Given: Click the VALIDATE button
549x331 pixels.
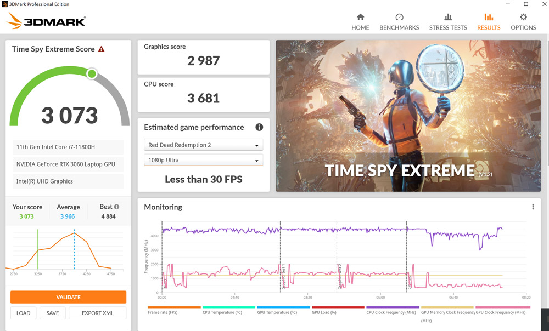Looking at the screenshot, I should pyautogui.click(x=68, y=297).
